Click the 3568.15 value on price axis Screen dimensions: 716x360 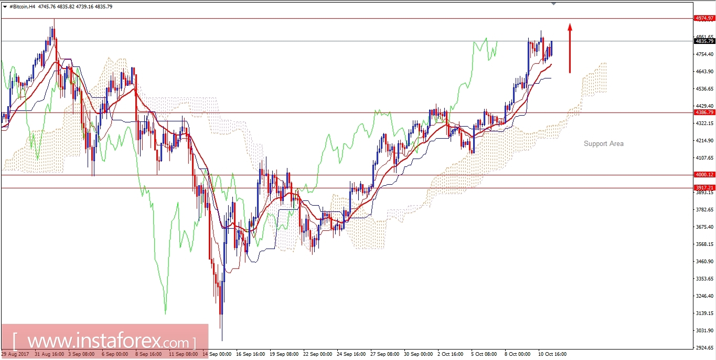(x=704, y=244)
